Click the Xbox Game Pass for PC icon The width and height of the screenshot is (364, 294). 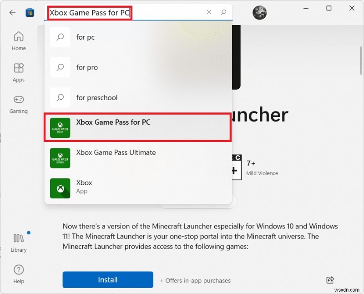[x=60, y=128]
